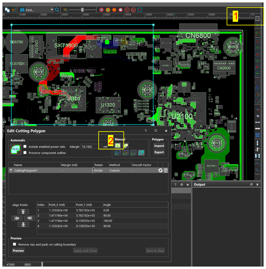Click the brightness slider handle

coord(82,10)
